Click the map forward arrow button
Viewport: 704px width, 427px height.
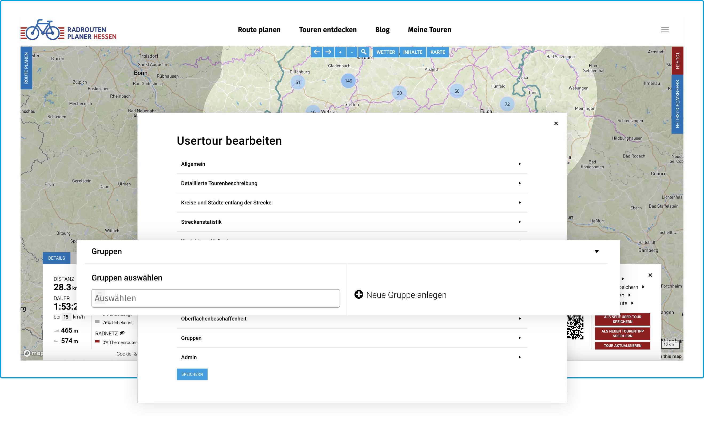coord(328,52)
